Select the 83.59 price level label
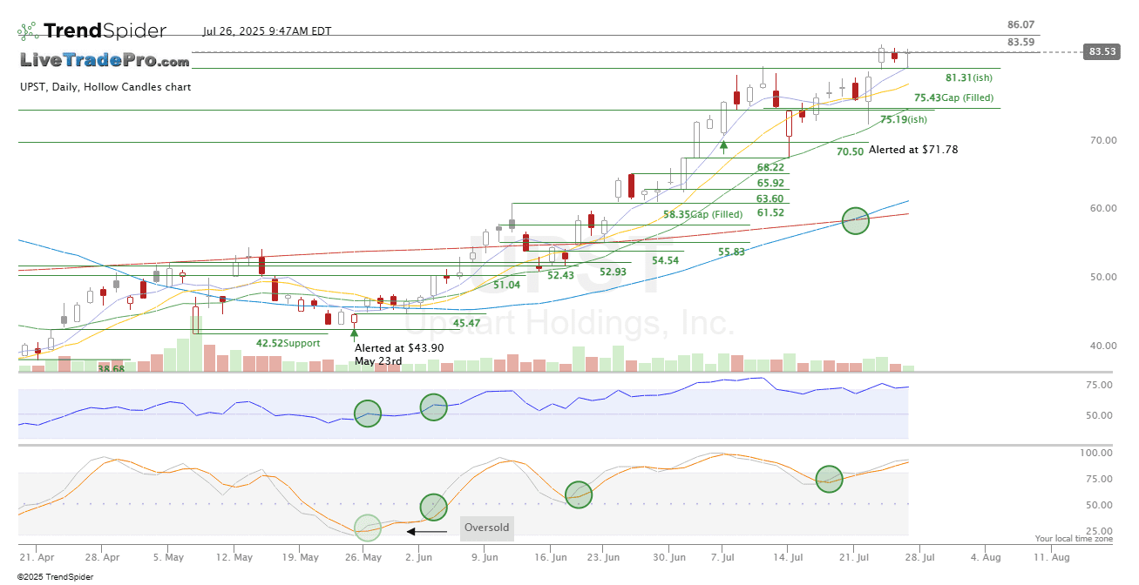Viewport: 1139px width, 585px height. pyautogui.click(x=1020, y=42)
